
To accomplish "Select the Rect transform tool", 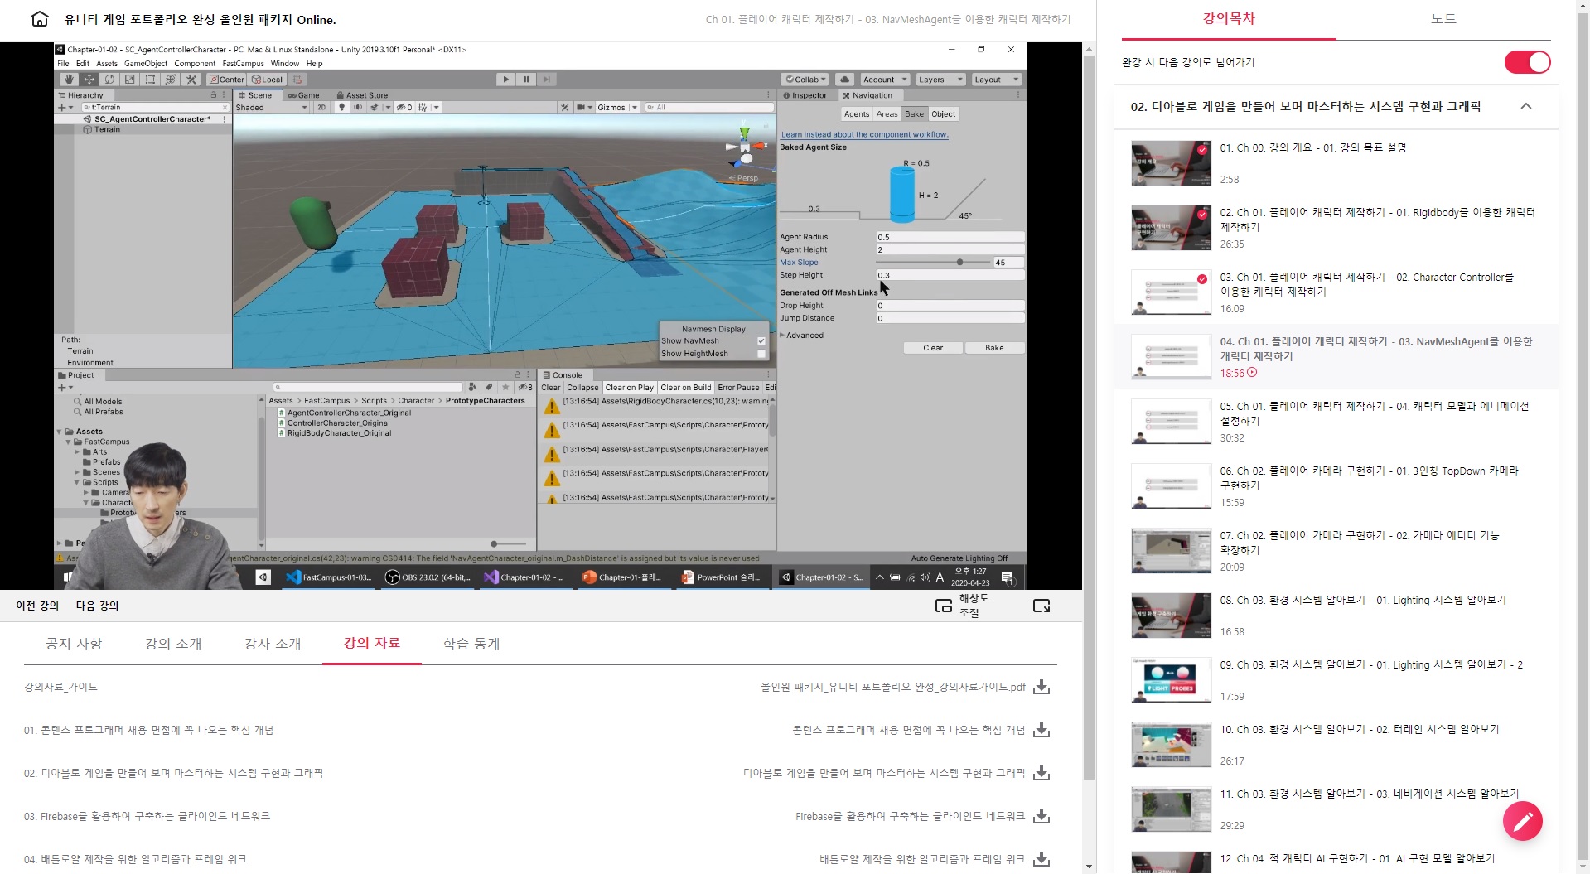I will pos(150,80).
